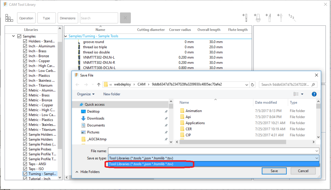Screen dimensions: 331x190
Task: Click the horizontal scrollbar of the file list
Action: pos(233,142)
